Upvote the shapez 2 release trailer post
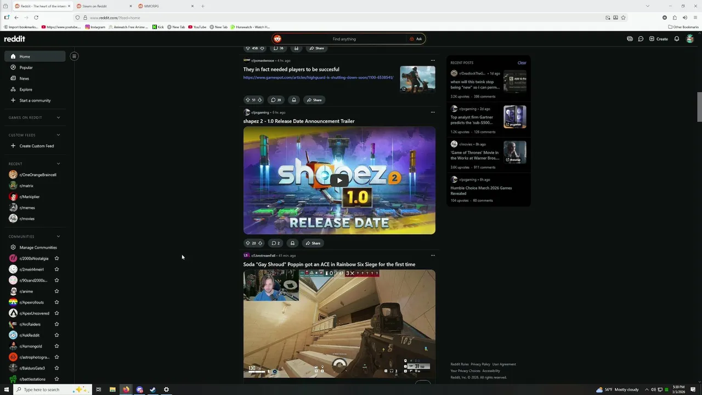The height and width of the screenshot is (395, 702). 247,243
